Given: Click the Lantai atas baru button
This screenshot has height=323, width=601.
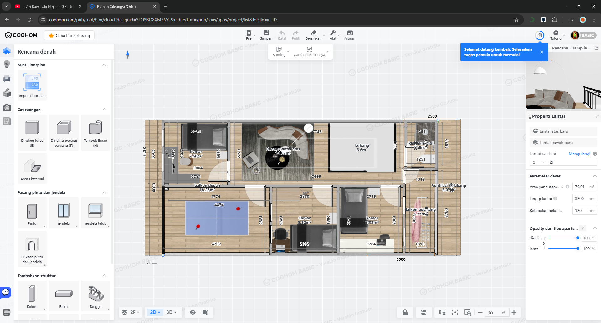Looking at the screenshot, I should click(553, 131).
